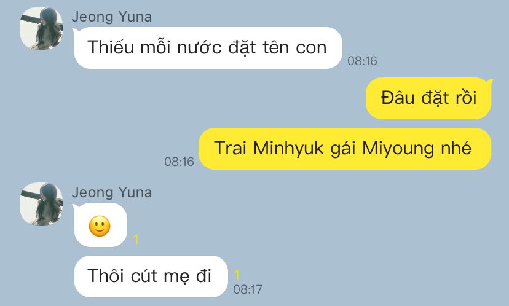Open Jeong Yuna's avatar beside the first message
The width and height of the screenshot is (509, 306).
(x=41, y=28)
